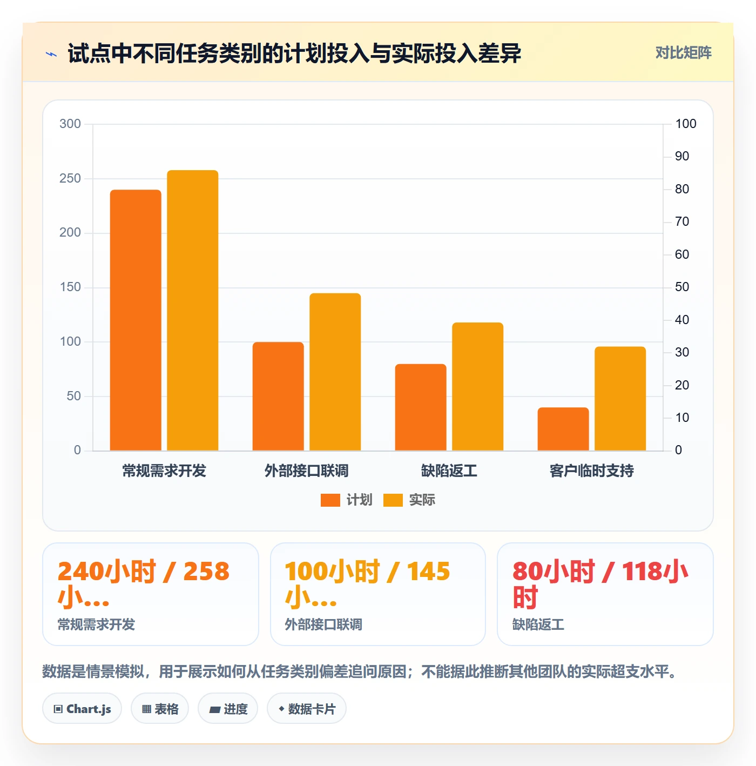Screen dimensions: 756x766
Task: Toggle the 计划 legend orange swatch
Action: coord(330,500)
